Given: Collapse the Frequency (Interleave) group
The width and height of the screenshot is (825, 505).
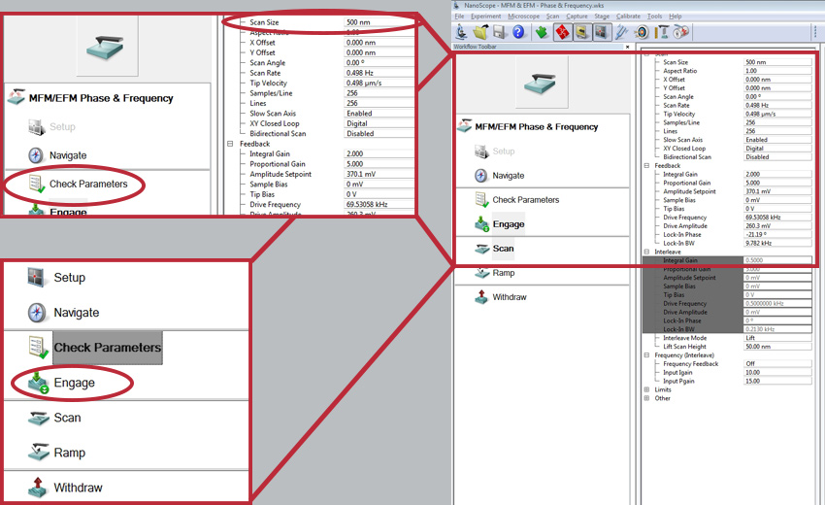Looking at the screenshot, I should point(646,354).
